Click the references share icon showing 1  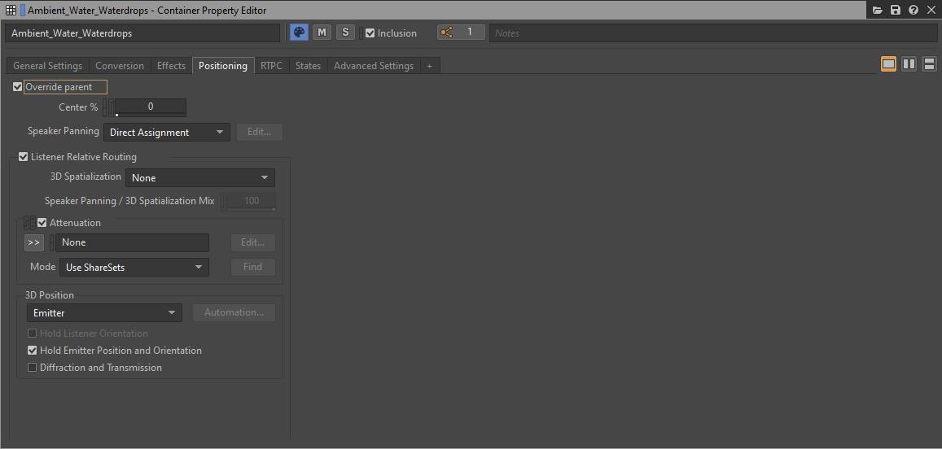461,33
